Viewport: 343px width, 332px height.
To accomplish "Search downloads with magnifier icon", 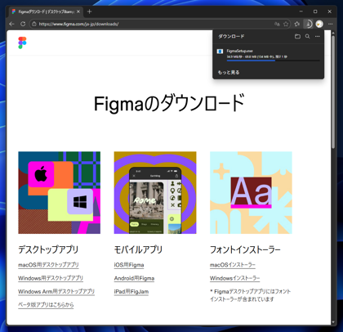I will click(x=307, y=36).
